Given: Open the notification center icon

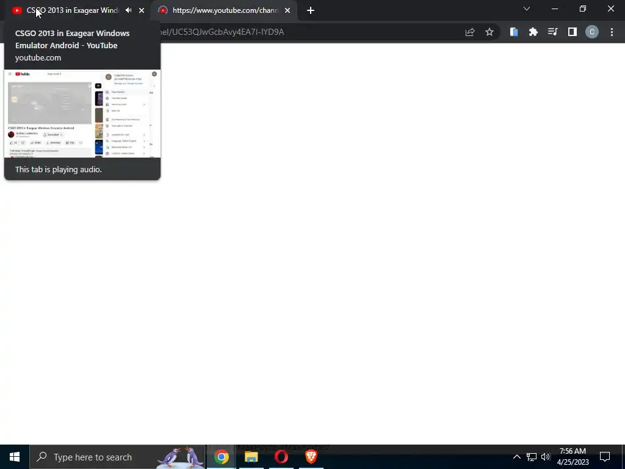Looking at the screenshot, I should tap(605, 457).
